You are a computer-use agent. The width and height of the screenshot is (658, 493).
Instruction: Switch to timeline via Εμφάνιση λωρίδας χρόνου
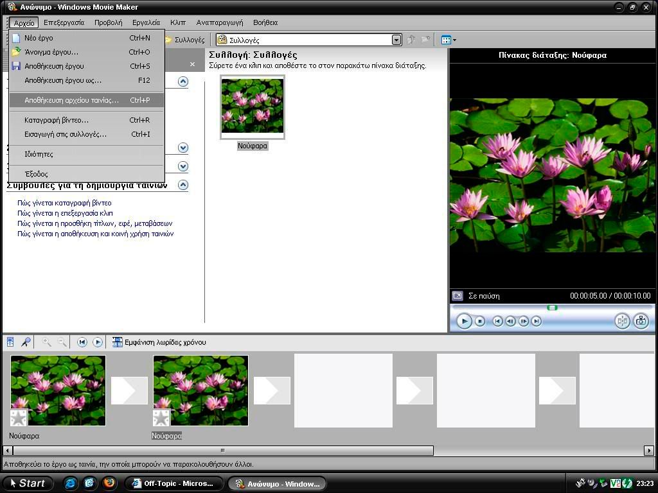pyautogui.click(x=159, y=342)
